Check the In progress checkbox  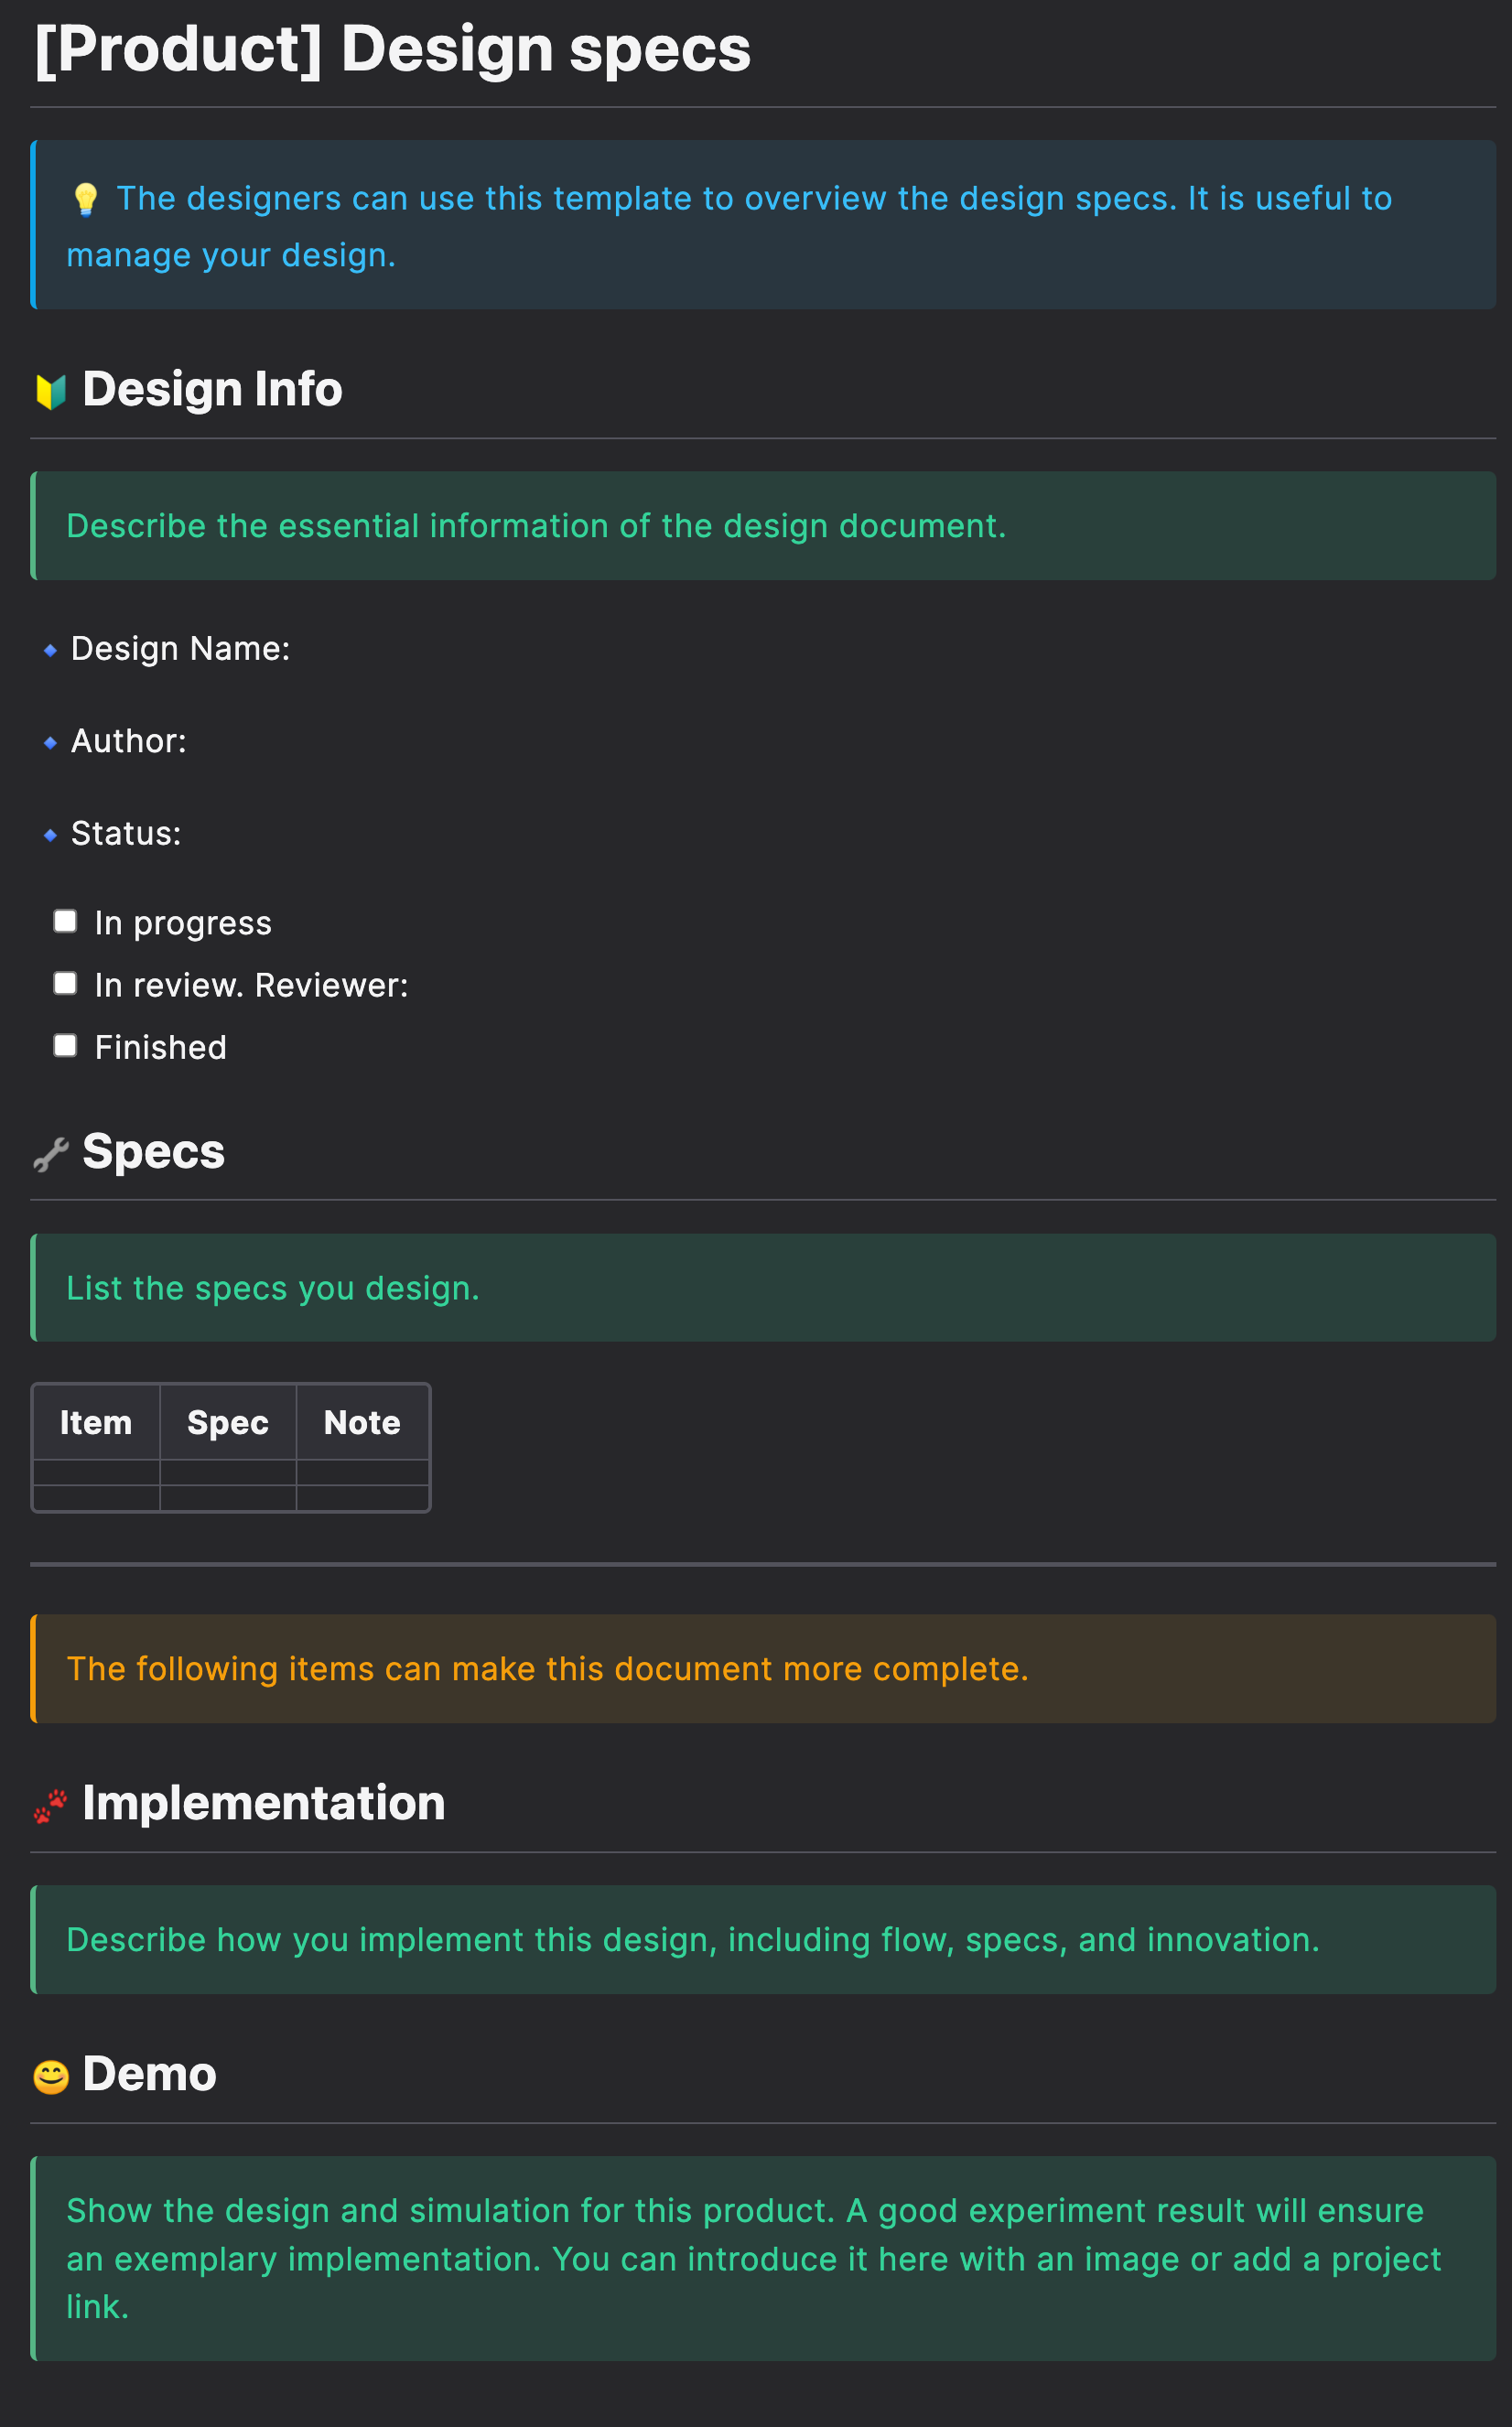click(65, 921)
